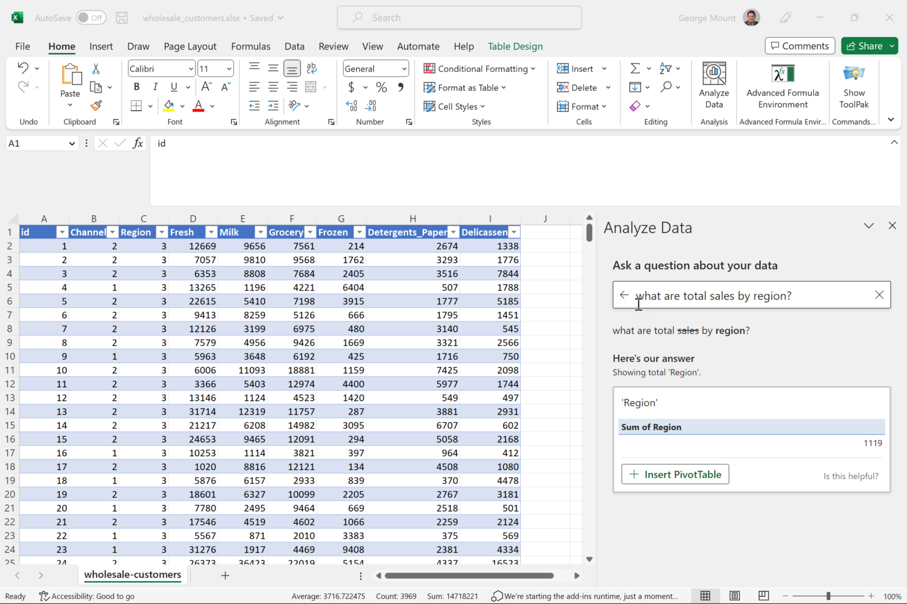Open the Comments button
This screenshot has height=604, width=907.
click(800, 46)
